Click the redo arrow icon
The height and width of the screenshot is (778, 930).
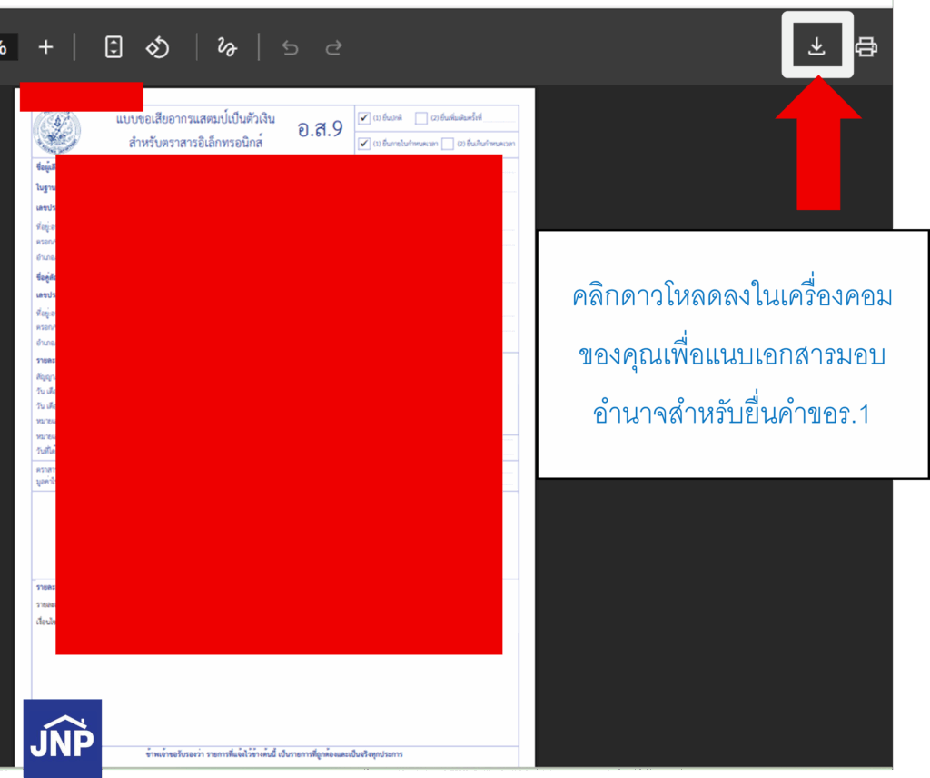334,47
